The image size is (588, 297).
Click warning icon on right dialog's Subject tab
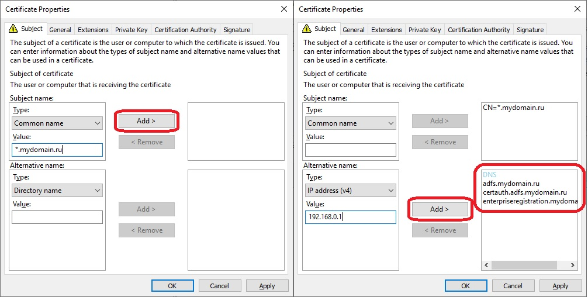click(306, 29)
